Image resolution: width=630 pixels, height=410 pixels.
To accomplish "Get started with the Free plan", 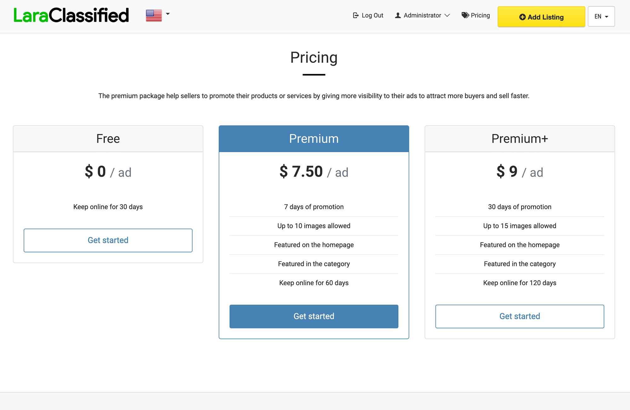I will 108,240.
